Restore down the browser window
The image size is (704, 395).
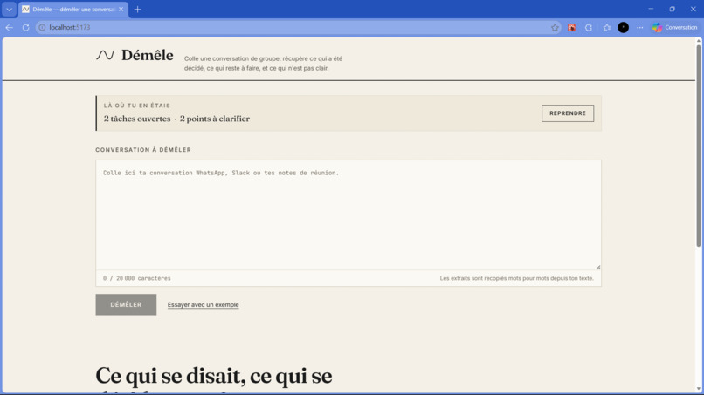tap(673, 9)
